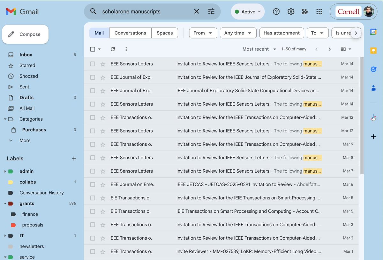
Task: Go to older results arrow
Action: tap(330, 49)
